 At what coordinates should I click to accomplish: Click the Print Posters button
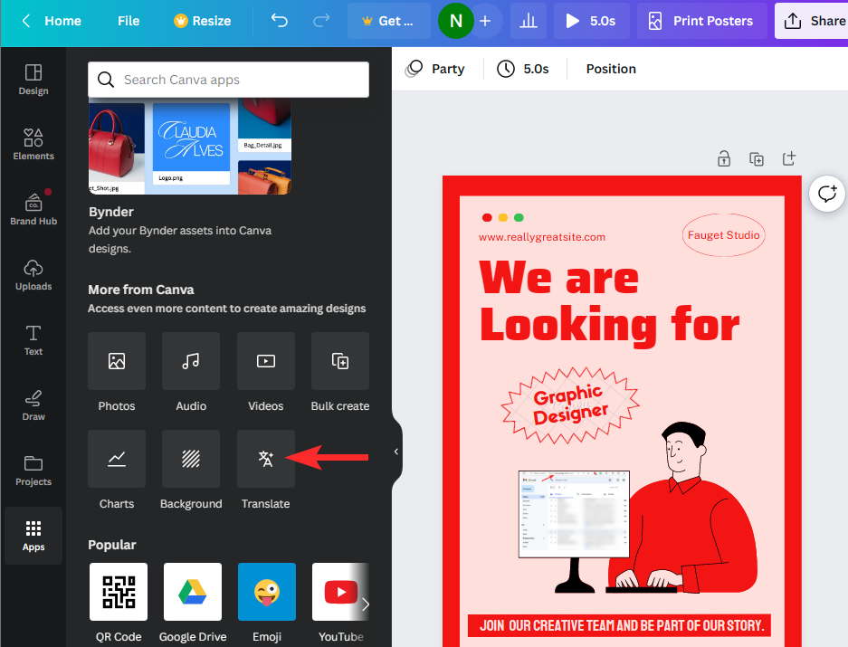pyautogui.click(x=700, y=21)
